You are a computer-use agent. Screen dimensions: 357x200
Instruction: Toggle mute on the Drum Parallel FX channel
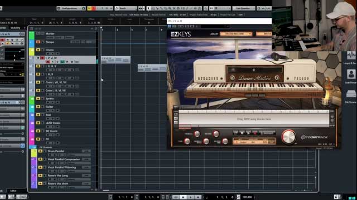(40, 151)
